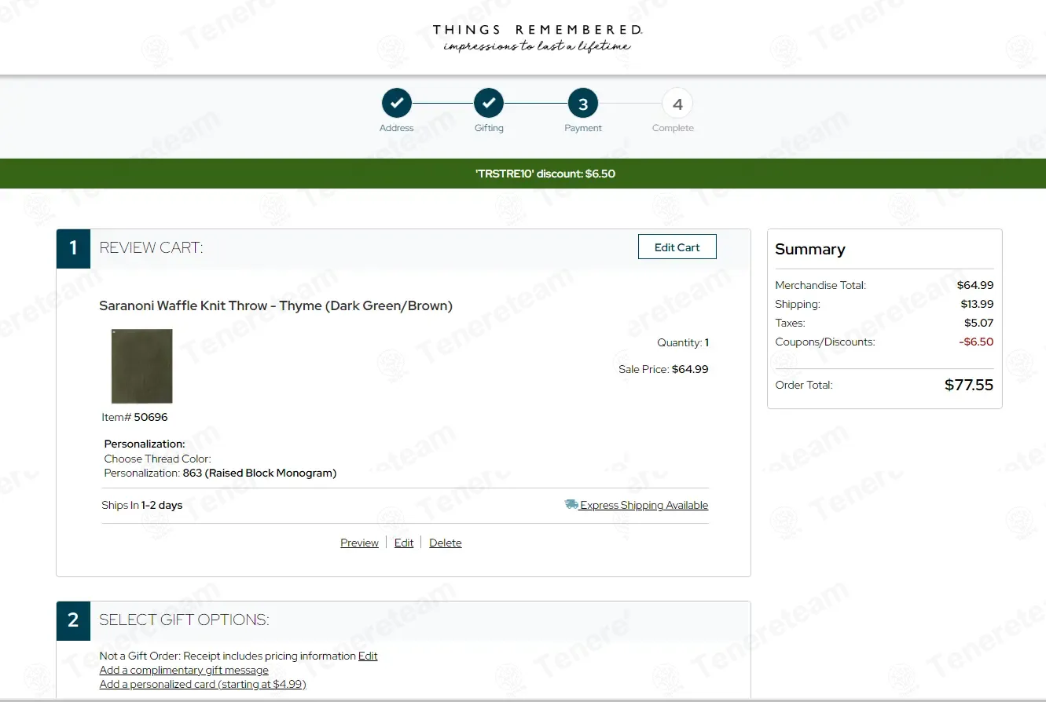
Task: Select the Complete step 4 circle
Action: pos(677,103)
